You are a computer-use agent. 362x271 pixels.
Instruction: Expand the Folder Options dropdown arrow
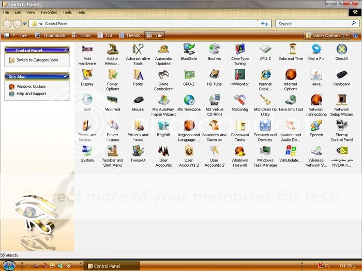(347, 36)
